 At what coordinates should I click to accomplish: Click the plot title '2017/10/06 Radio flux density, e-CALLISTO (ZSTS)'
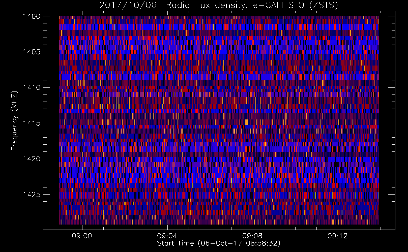[x=219, y=5]
